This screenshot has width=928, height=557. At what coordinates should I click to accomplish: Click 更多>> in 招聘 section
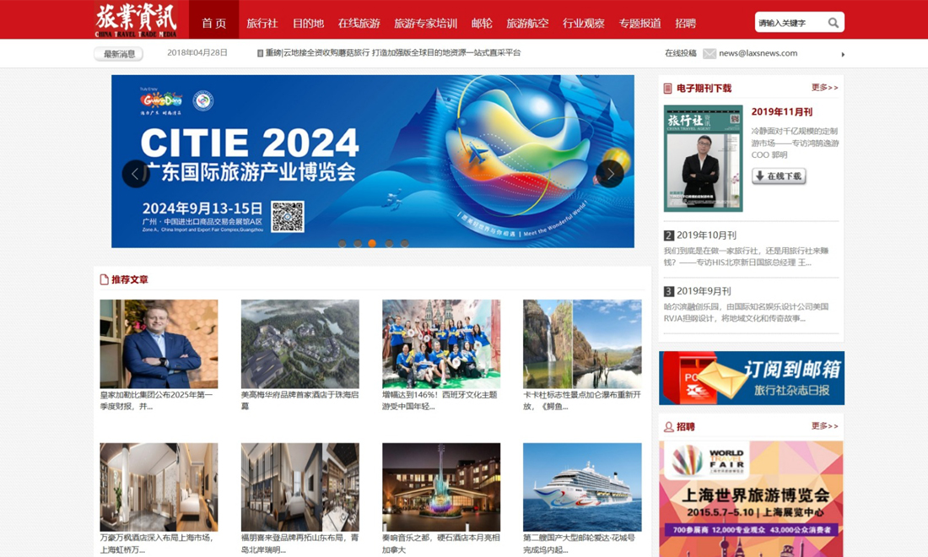[824, 426]
